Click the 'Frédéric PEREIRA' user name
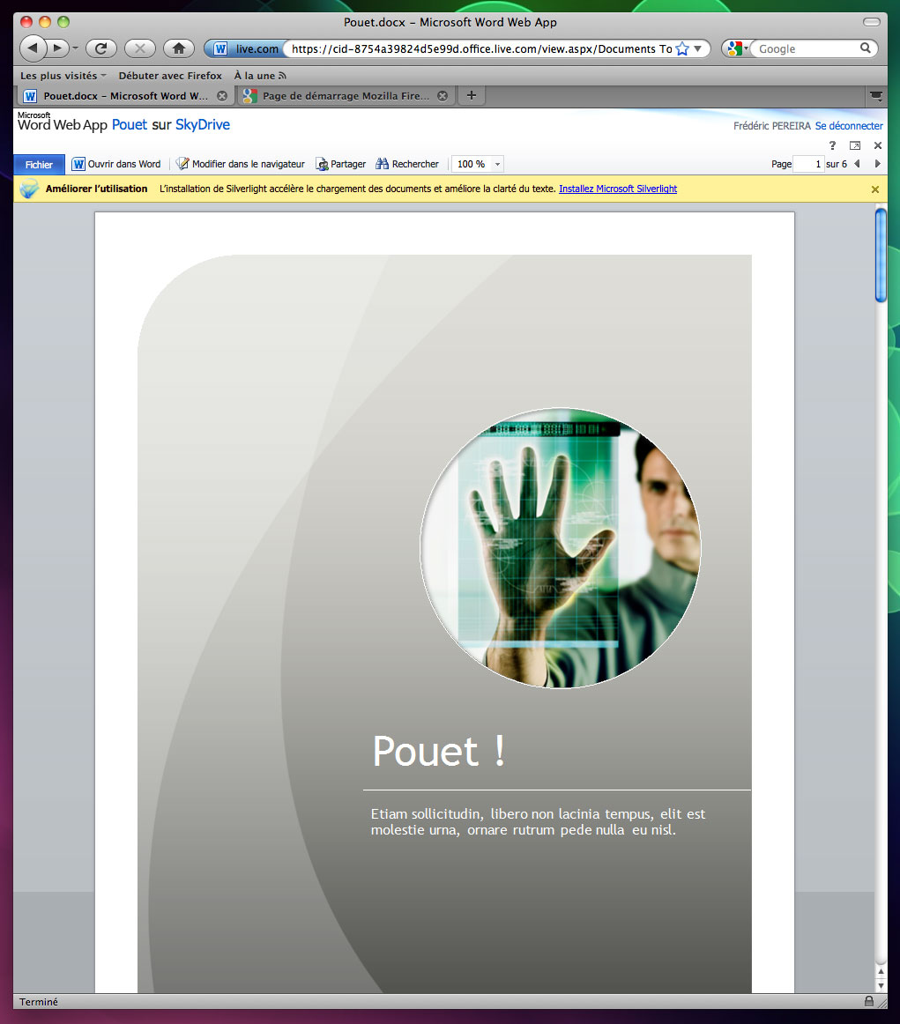 (x=771, y=126)
